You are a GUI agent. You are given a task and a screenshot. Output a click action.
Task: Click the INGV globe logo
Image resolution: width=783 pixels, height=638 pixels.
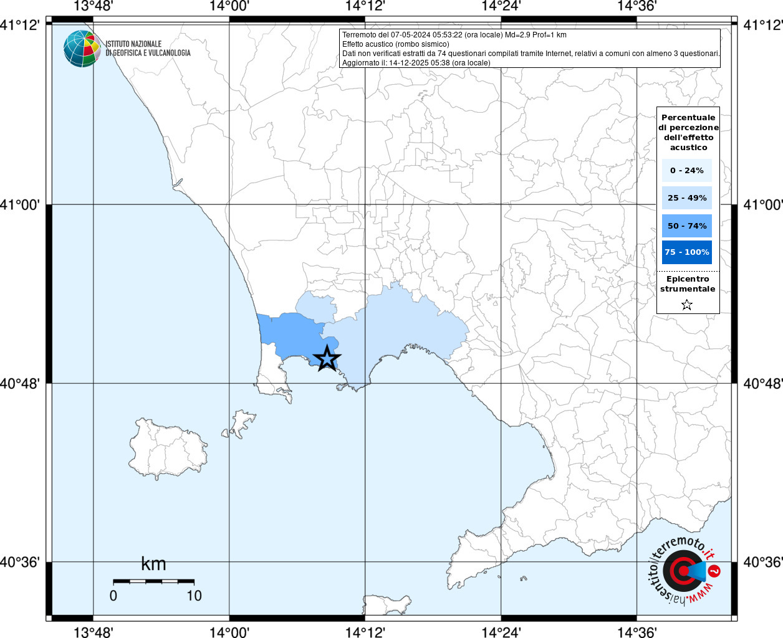82,49
